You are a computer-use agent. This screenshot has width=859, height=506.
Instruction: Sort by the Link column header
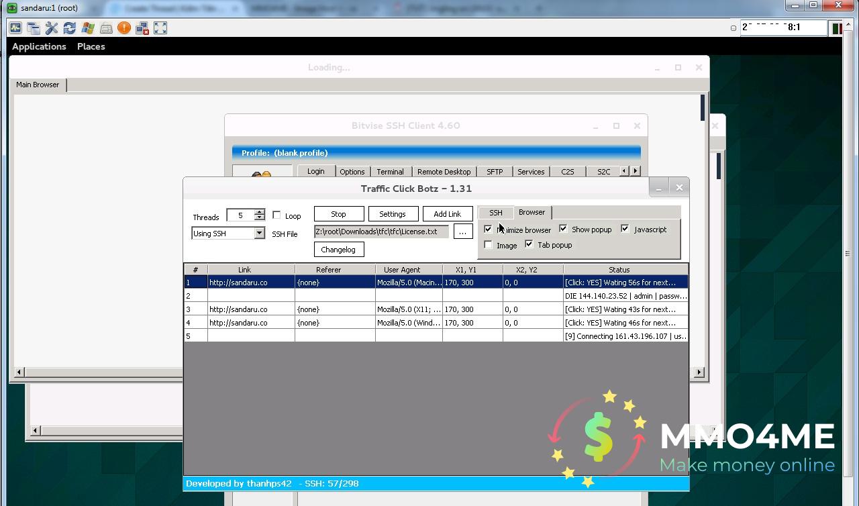click(x=251, y=270)
